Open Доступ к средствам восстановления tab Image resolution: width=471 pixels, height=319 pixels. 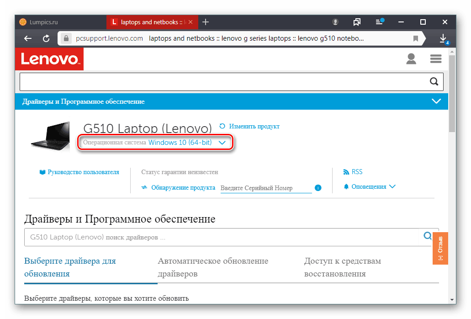coord(343,267)
